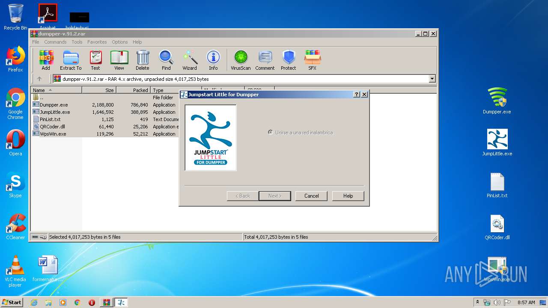Click Cancel in the Jumpstart dialog
Screen dimensions: 548x308
click(x=311, y=196)
